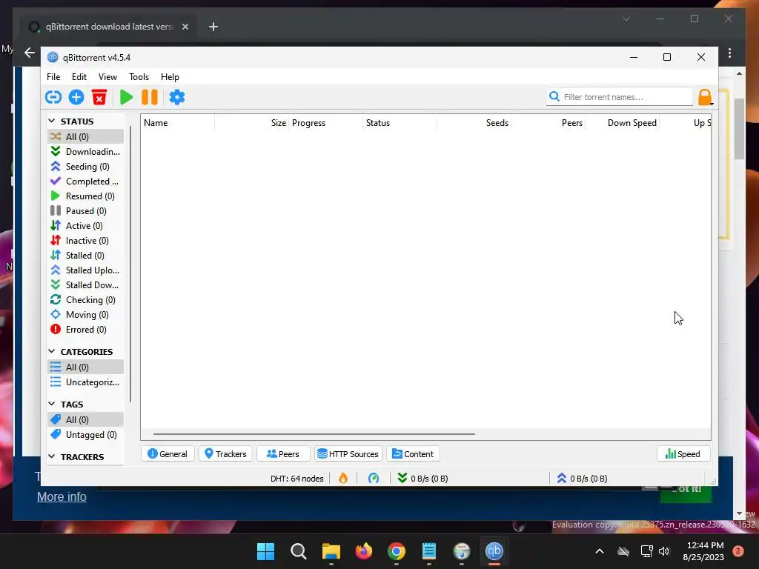Filter list by Downloading status
The height and width of the screenshot is (569, 759).
[x=86, y=151]
